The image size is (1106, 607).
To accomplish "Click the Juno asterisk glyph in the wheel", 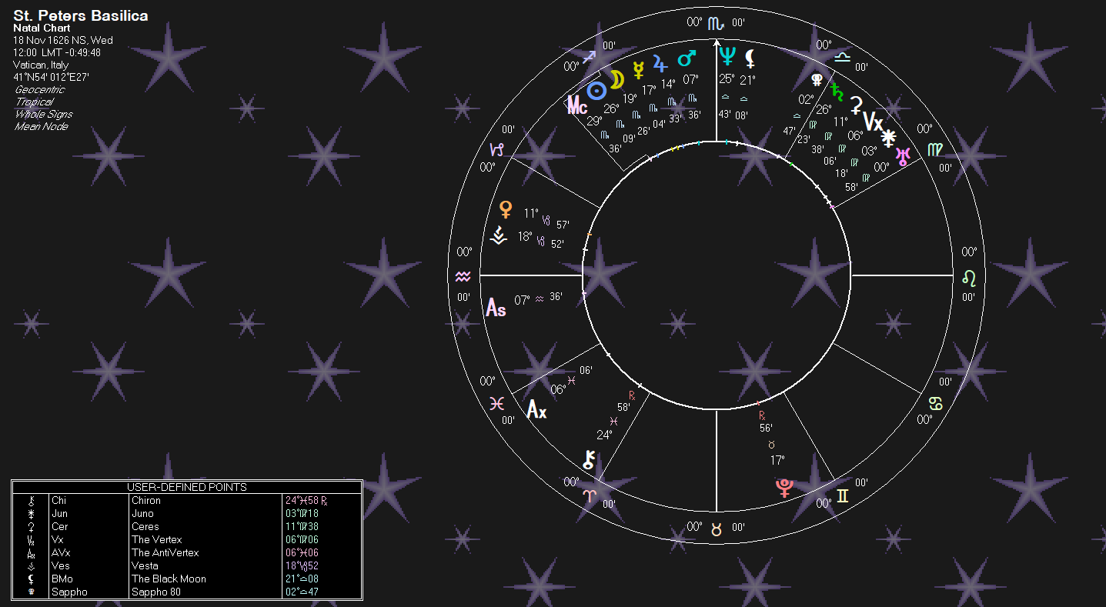I will (x=889, y=138).
